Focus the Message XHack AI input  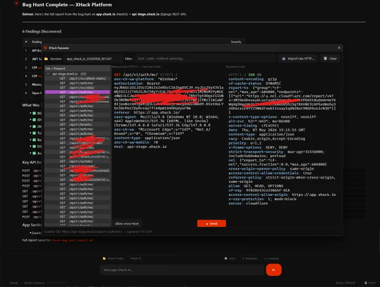coord(182,270)
